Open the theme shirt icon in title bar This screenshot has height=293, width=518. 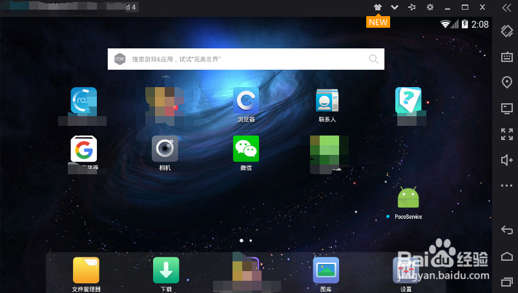pyautogui.click(x=378, y=7)
